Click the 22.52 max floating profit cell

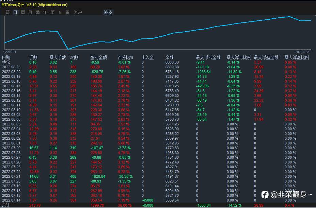click(x=259, y=100)
